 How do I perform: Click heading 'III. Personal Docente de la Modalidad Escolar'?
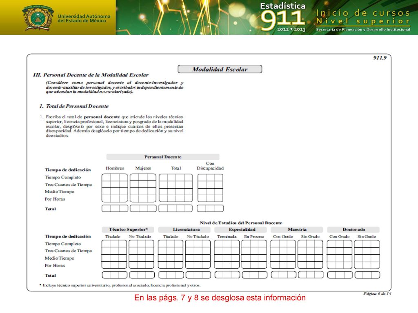pyautogui.click(x=91, y=75)
